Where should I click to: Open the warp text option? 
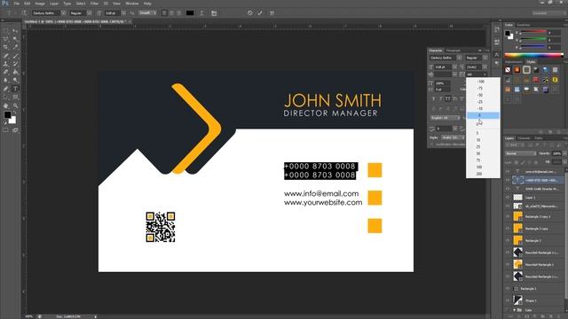[201, 13]
